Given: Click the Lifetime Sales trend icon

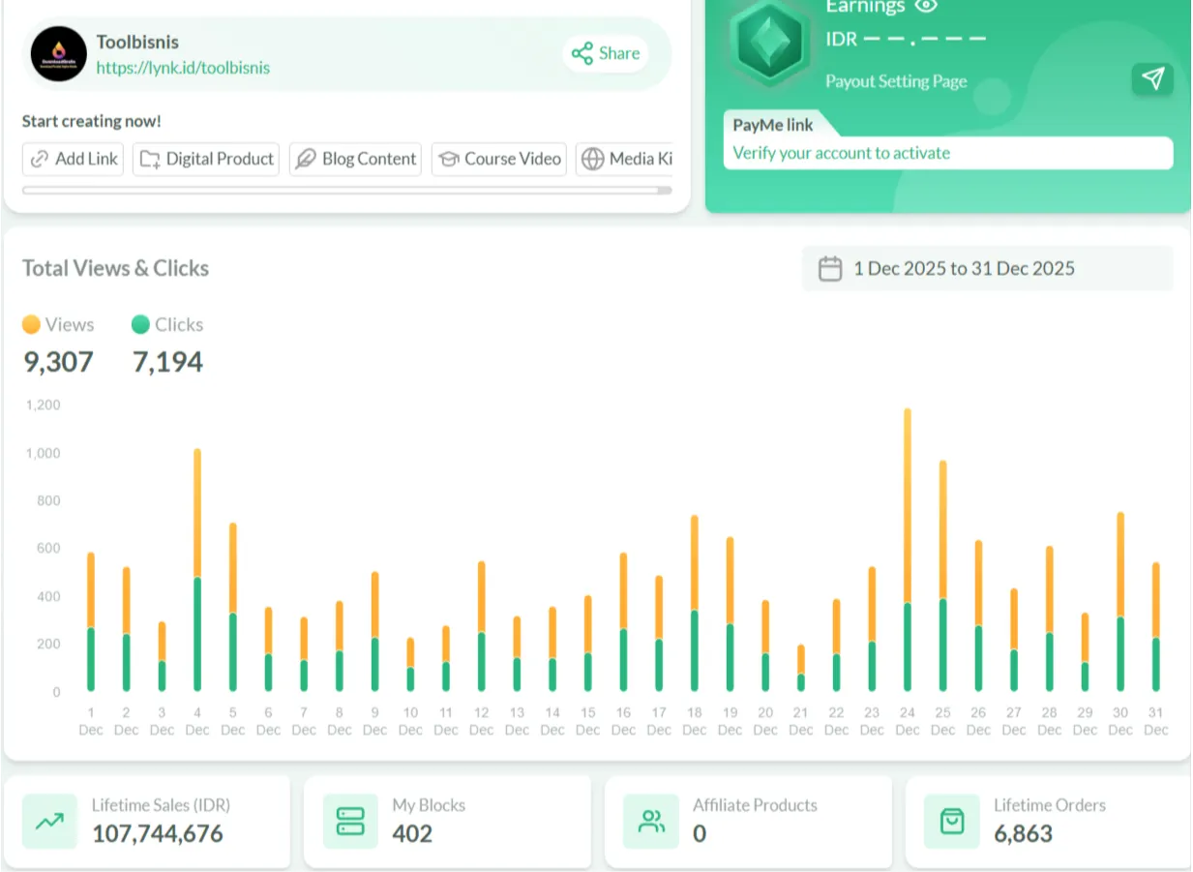Looking at the screenshot, I should [49, 822].
